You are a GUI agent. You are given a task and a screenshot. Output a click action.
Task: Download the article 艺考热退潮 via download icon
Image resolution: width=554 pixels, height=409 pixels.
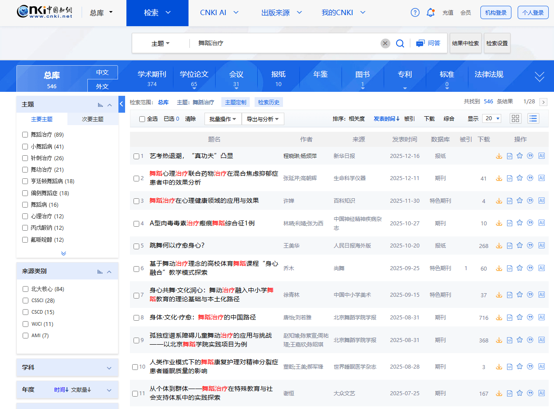click(x=499, y=156)
